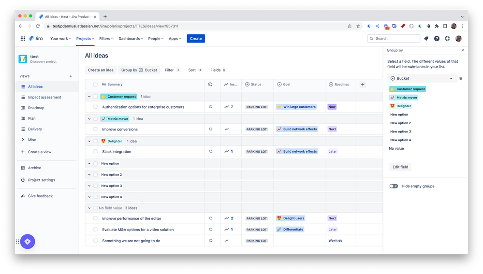The width and height of the screenshot is (483, 274).
Task: Open the Dashboards menu
Action: (x=131, y=39)
